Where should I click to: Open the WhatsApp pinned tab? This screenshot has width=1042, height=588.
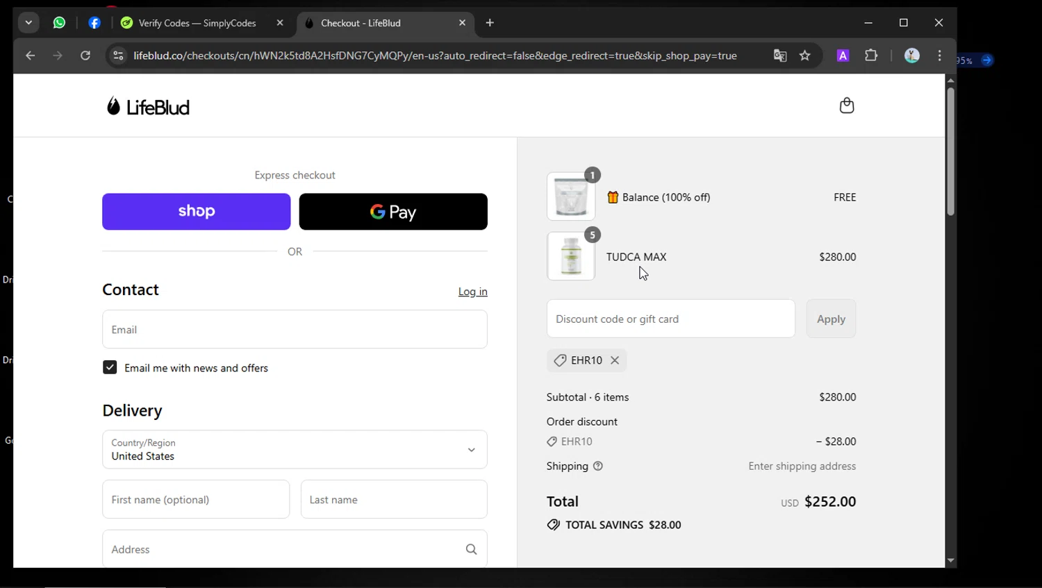(x=60, y=23)
